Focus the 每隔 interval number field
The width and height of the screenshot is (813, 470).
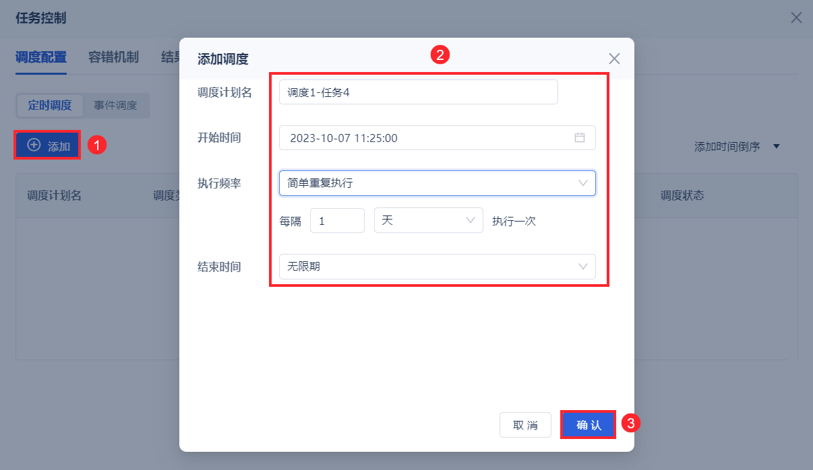[x=337, y=220]
